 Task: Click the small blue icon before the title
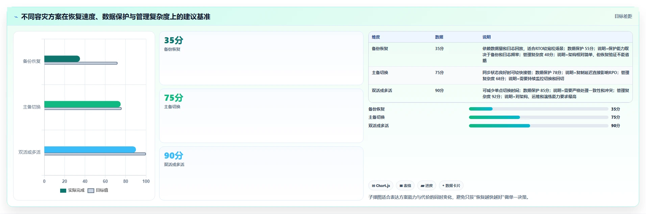tap(16, 17)
